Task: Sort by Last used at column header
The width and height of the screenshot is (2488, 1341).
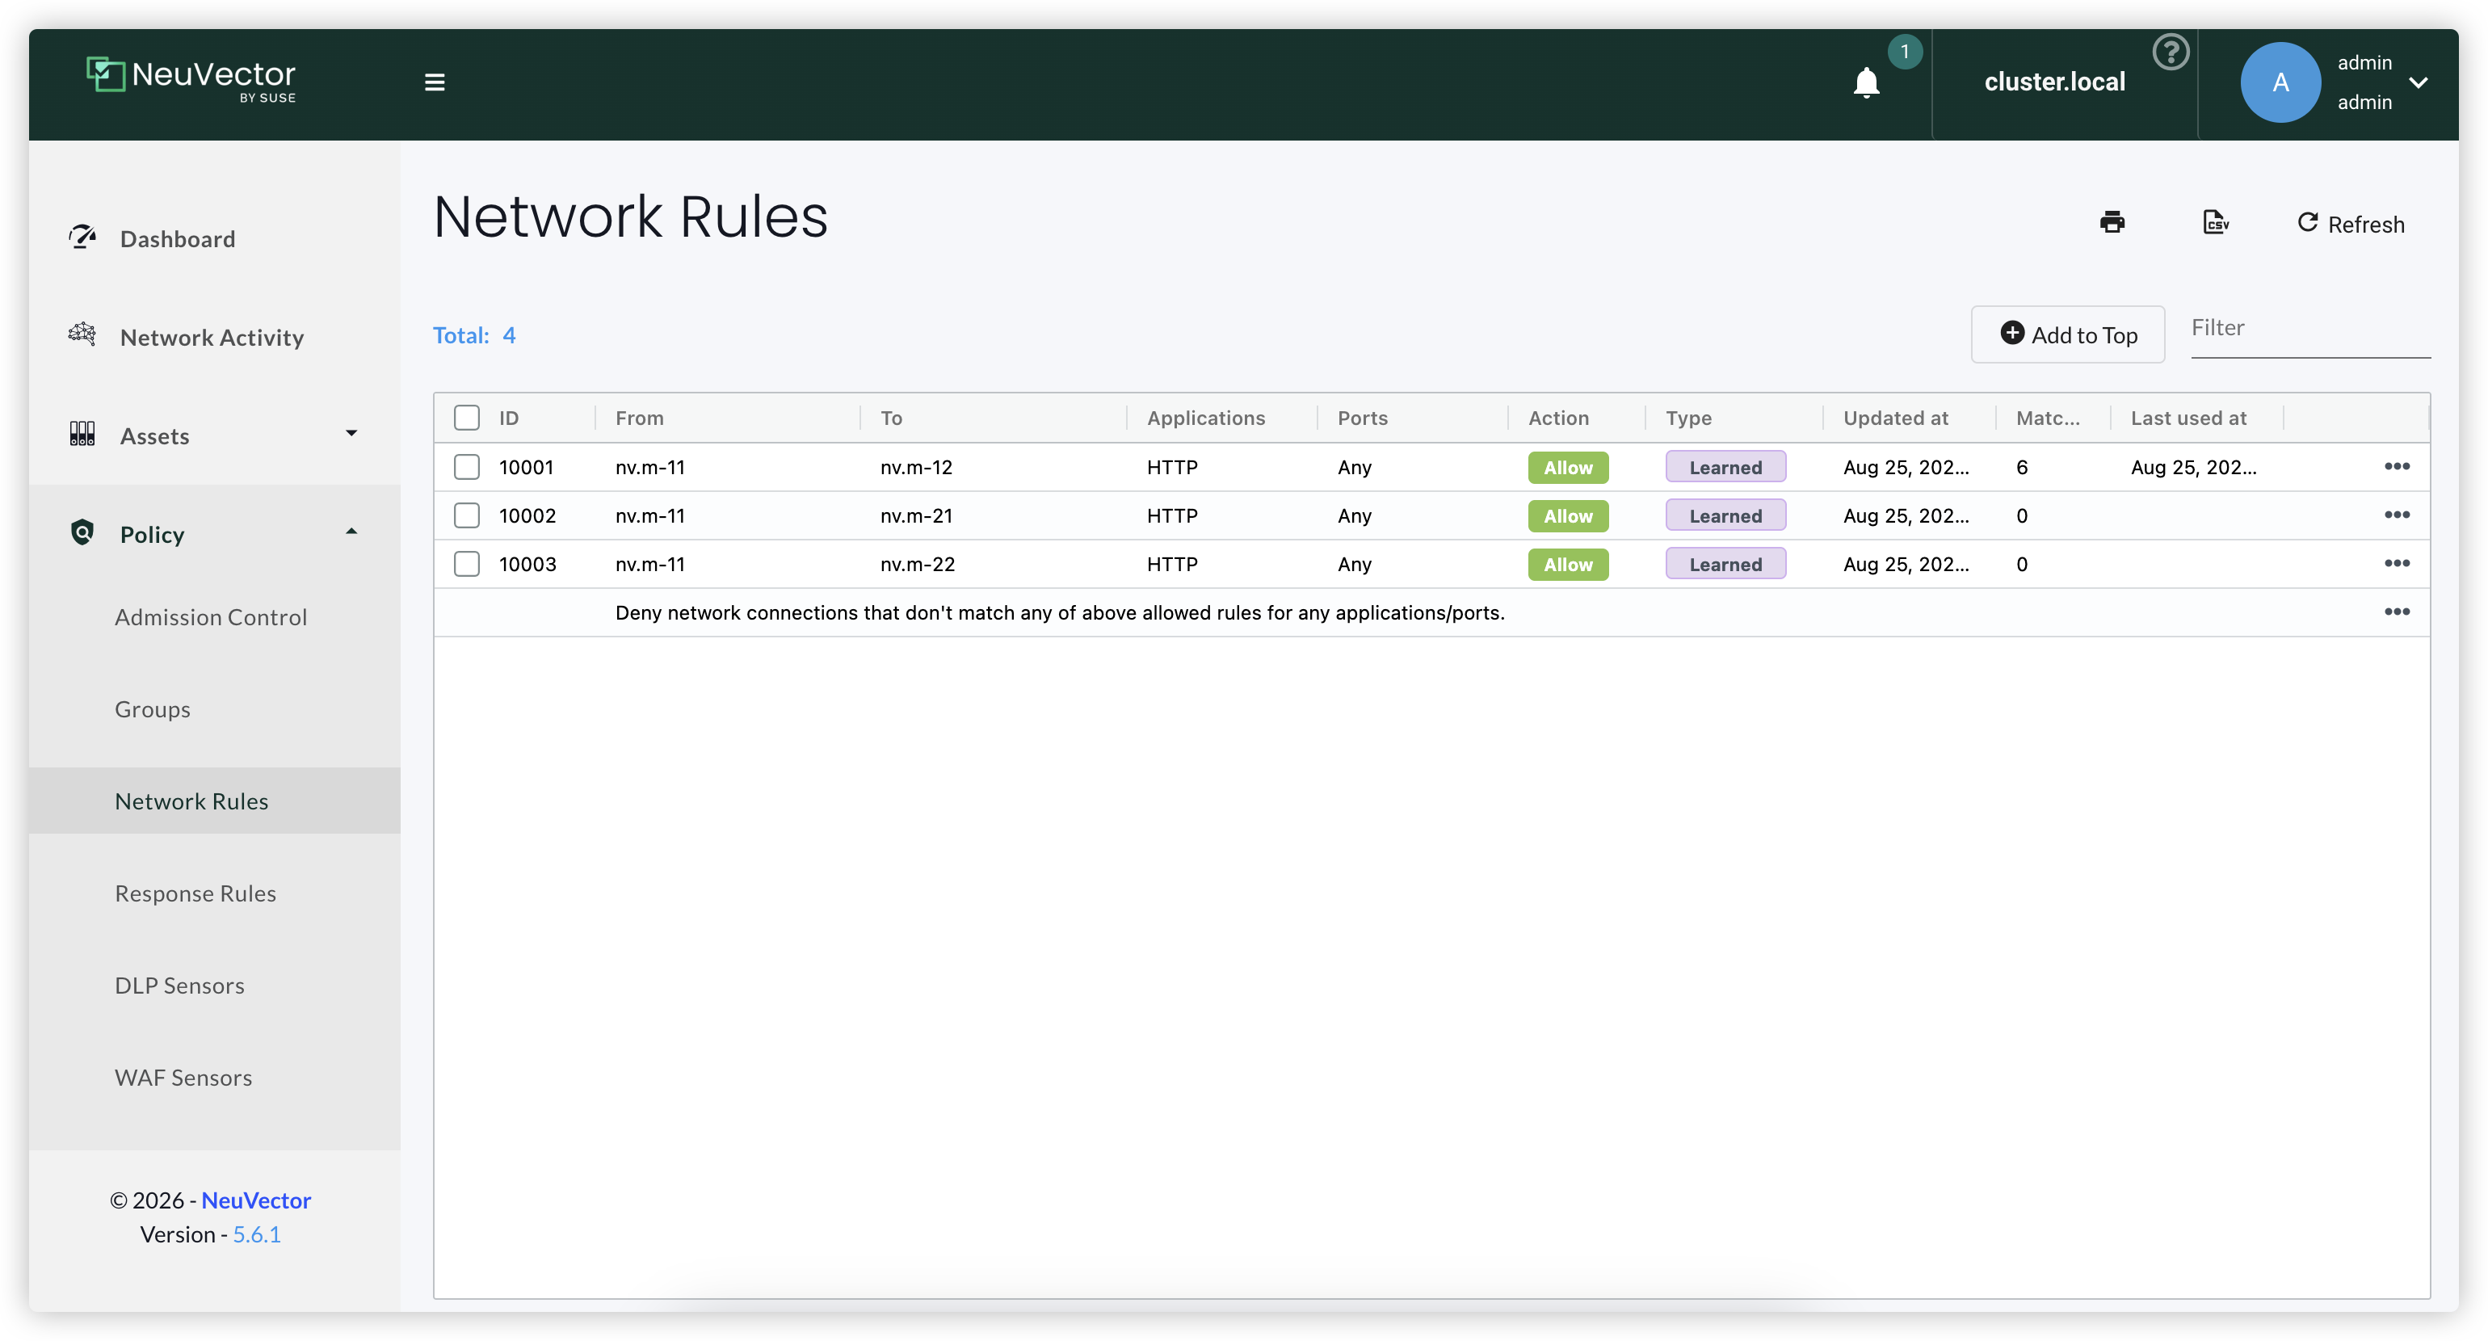Action: pos(2188,418)
